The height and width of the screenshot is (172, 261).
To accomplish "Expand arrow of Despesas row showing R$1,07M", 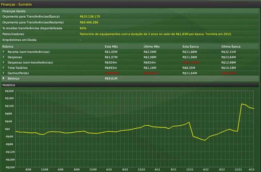I will tap(4, 57).
